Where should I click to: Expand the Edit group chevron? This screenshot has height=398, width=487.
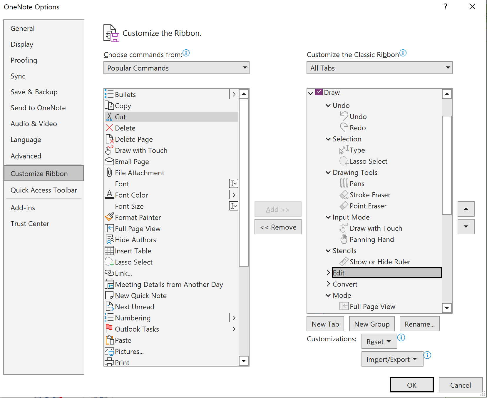coord(328,272)
